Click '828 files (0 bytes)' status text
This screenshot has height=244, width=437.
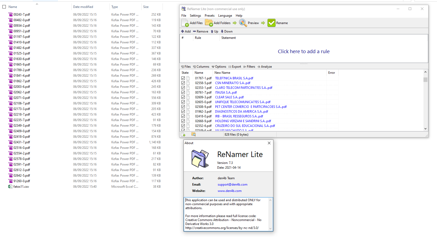237,135
